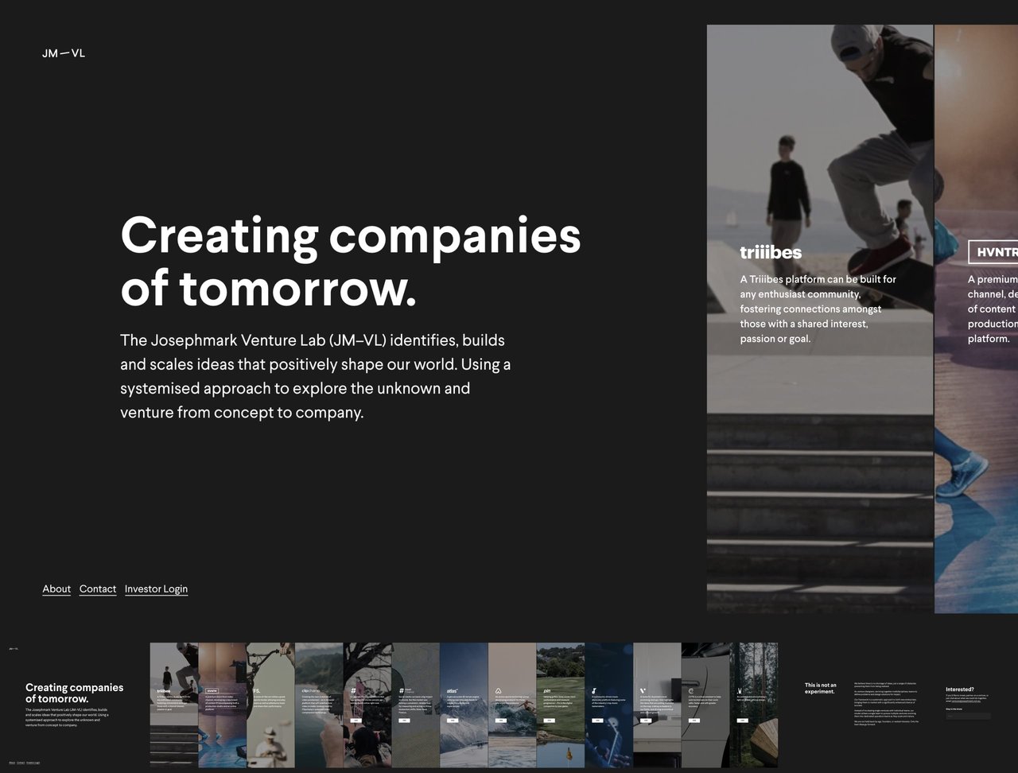Click the JM—VL logo in the top corner
The height and width of the screenshot is (773, 1018).
pos(64,53)
